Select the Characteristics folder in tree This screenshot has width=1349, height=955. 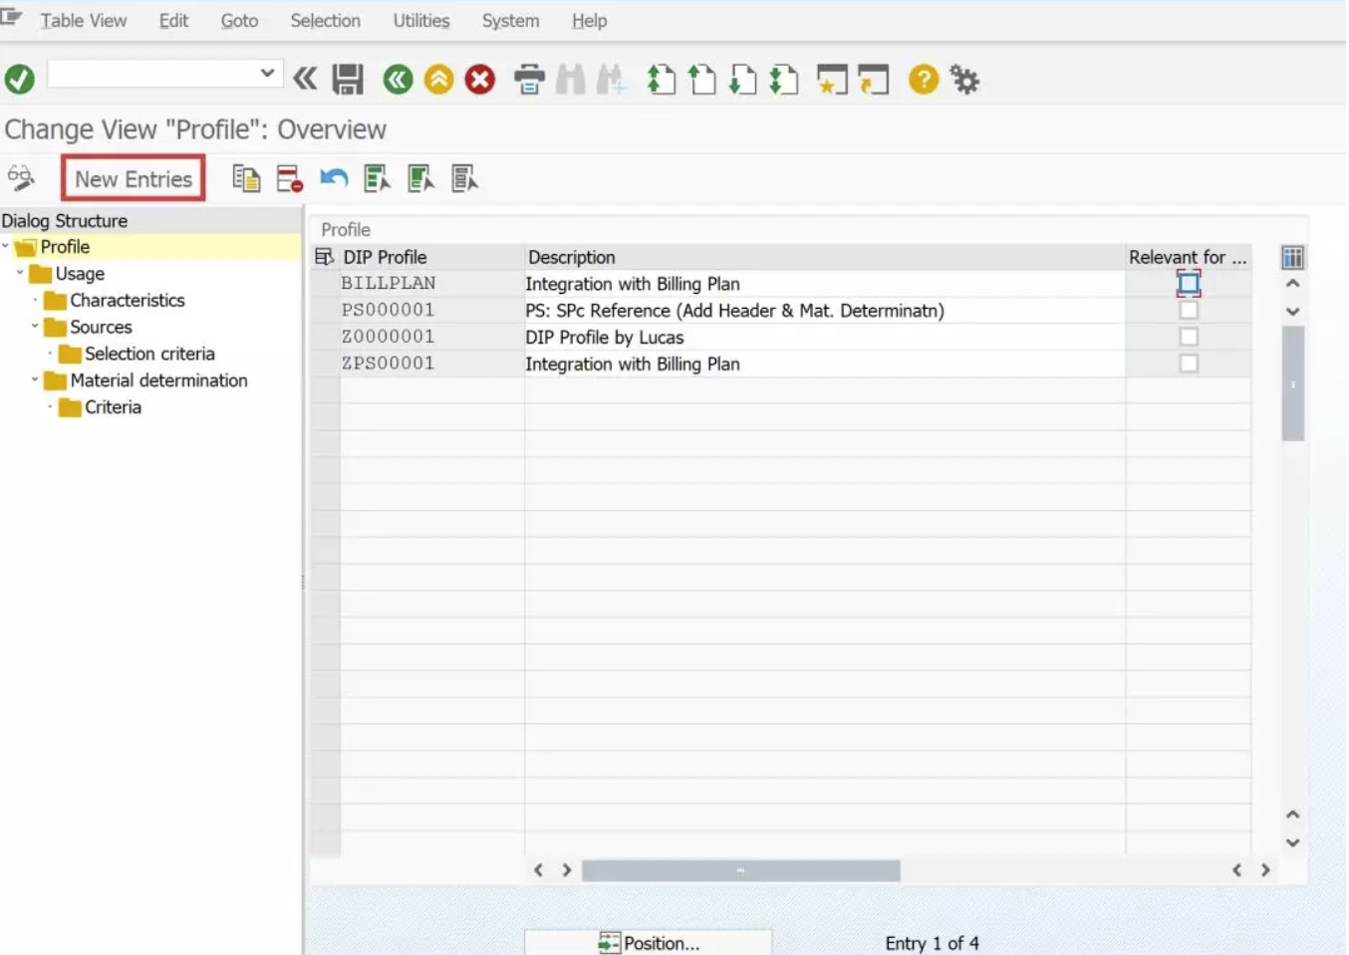point(115,301)
